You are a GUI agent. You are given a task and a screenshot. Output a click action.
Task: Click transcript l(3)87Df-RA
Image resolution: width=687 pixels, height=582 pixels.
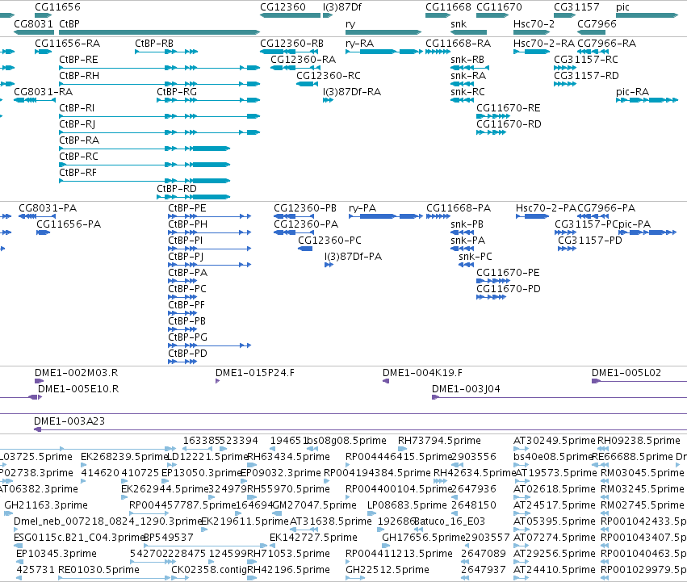tap(329, 100)
